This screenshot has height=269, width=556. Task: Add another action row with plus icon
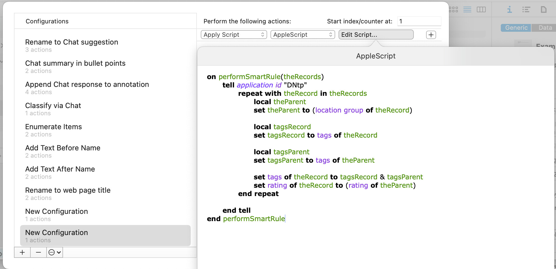(431, 35)
